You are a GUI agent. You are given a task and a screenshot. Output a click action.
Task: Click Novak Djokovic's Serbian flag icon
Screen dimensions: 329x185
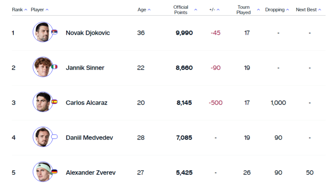54,32
